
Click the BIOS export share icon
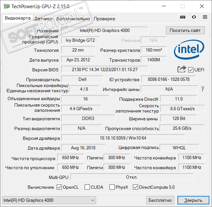pyautogui.click(x=182, y=69)
